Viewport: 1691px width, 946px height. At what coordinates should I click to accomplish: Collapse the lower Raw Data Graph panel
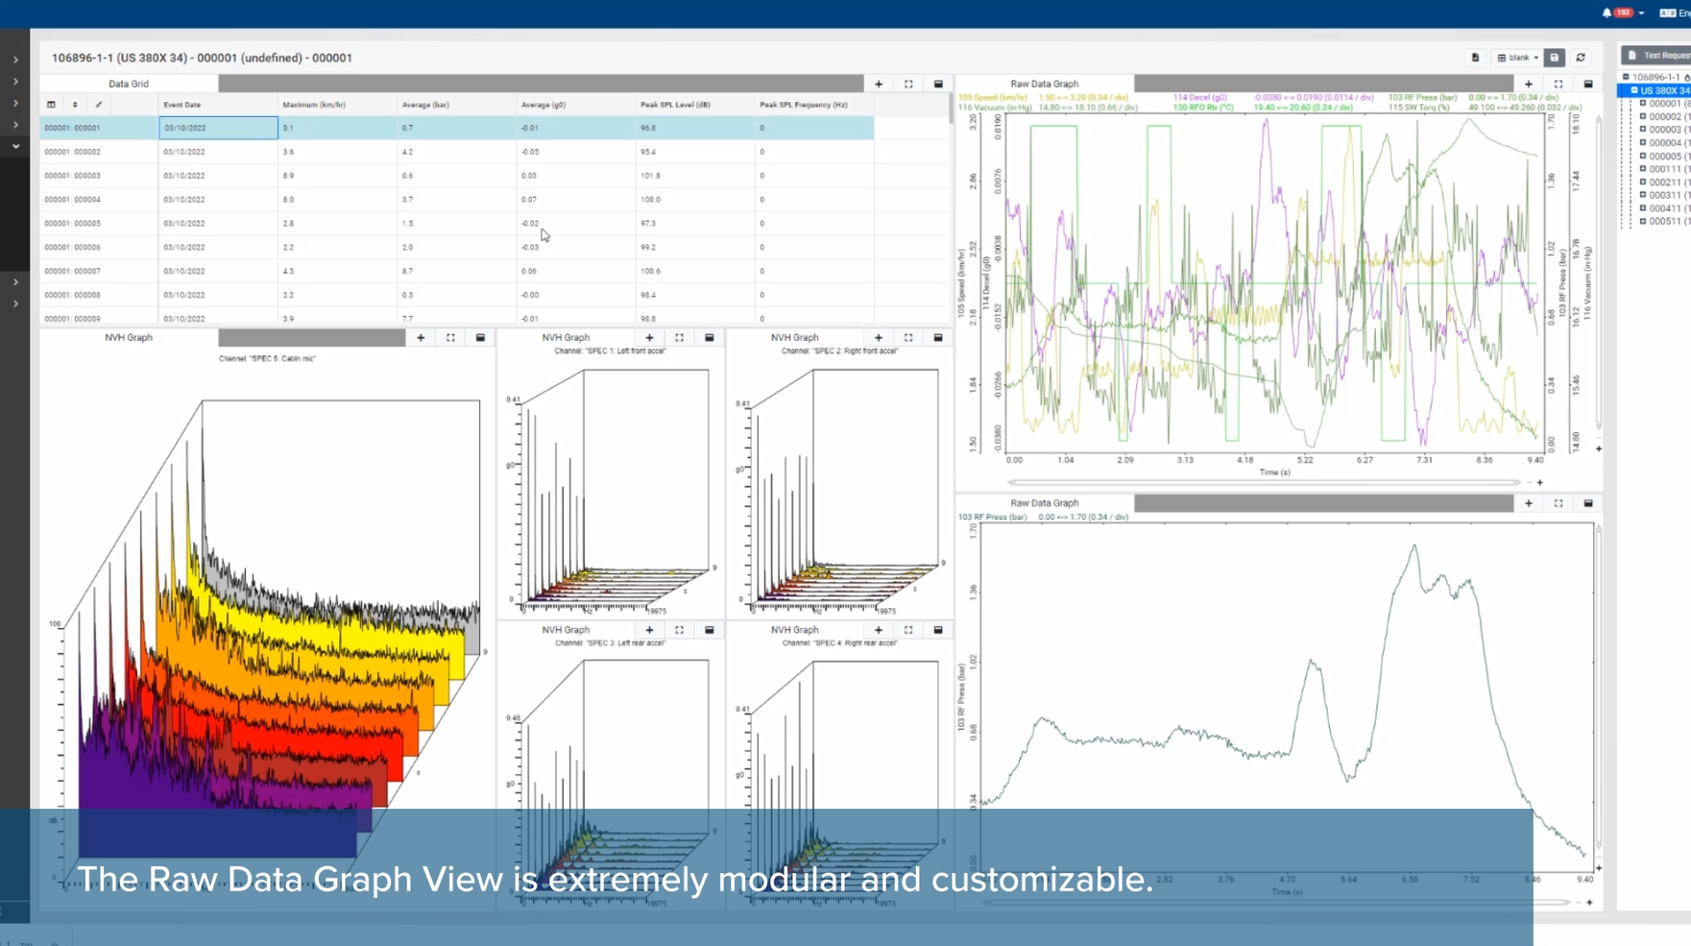click(x=1588, y=503)
